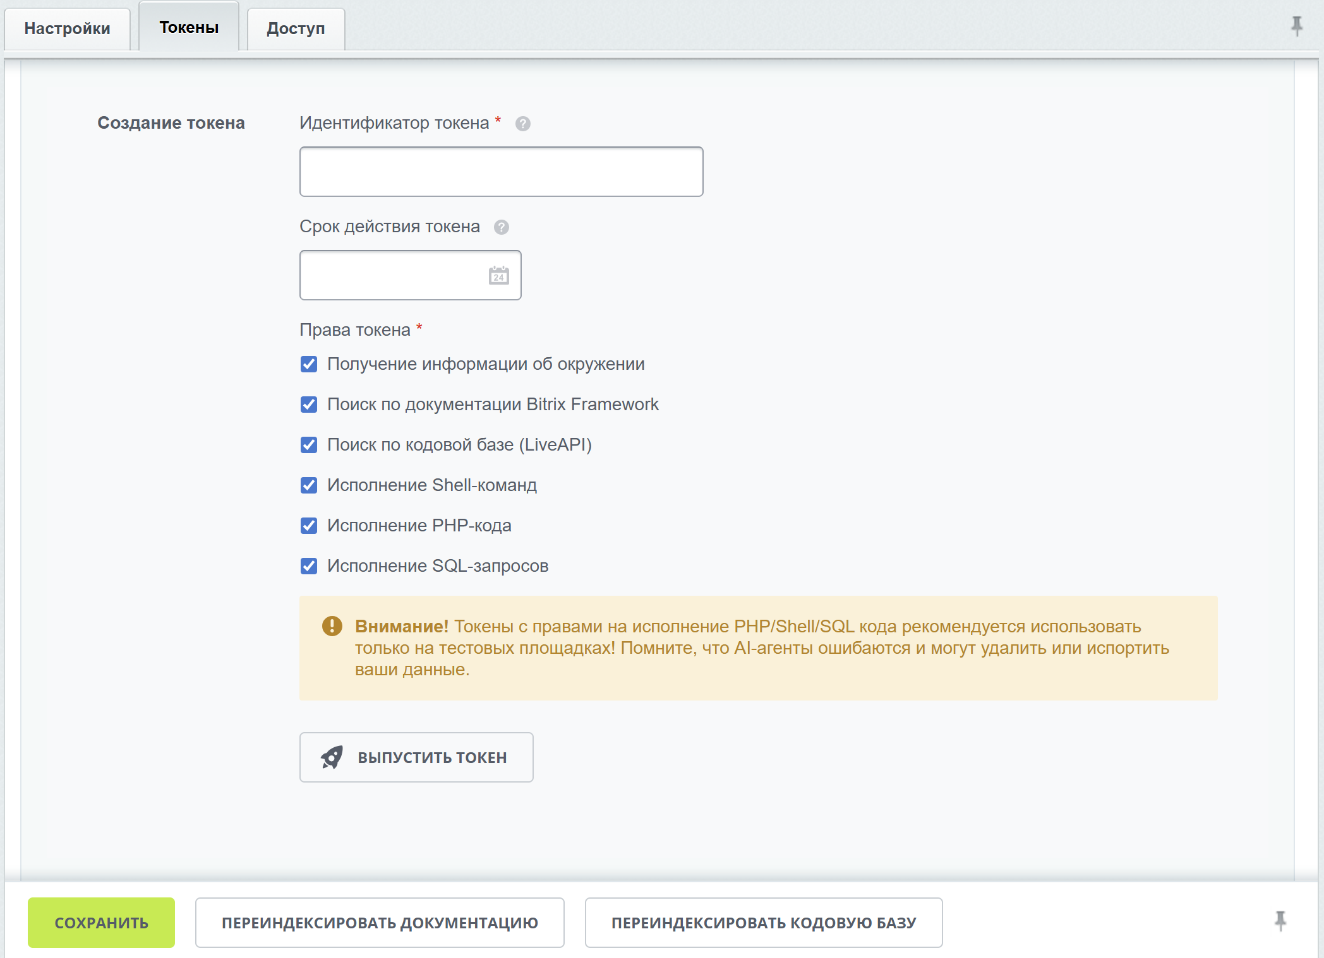Open the Доступ tab
This screenshot has width=1324, height=958.
[296, 28]
